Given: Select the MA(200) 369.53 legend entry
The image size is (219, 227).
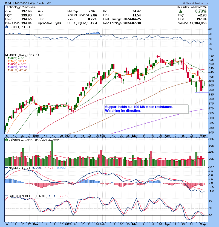Looking at the screenshot, I should (16, 67).
